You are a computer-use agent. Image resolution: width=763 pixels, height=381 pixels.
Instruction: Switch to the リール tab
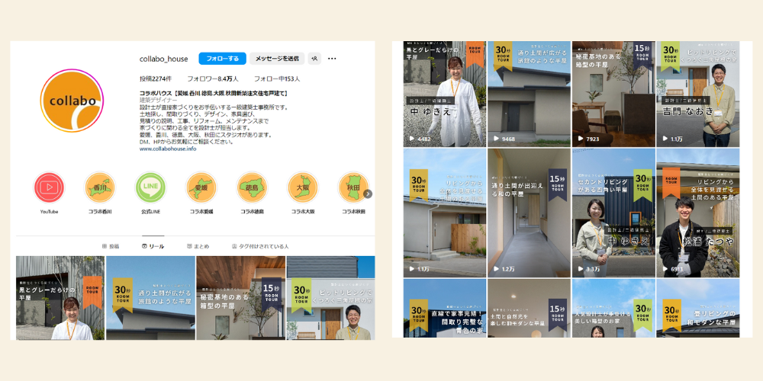coord(153,246)
